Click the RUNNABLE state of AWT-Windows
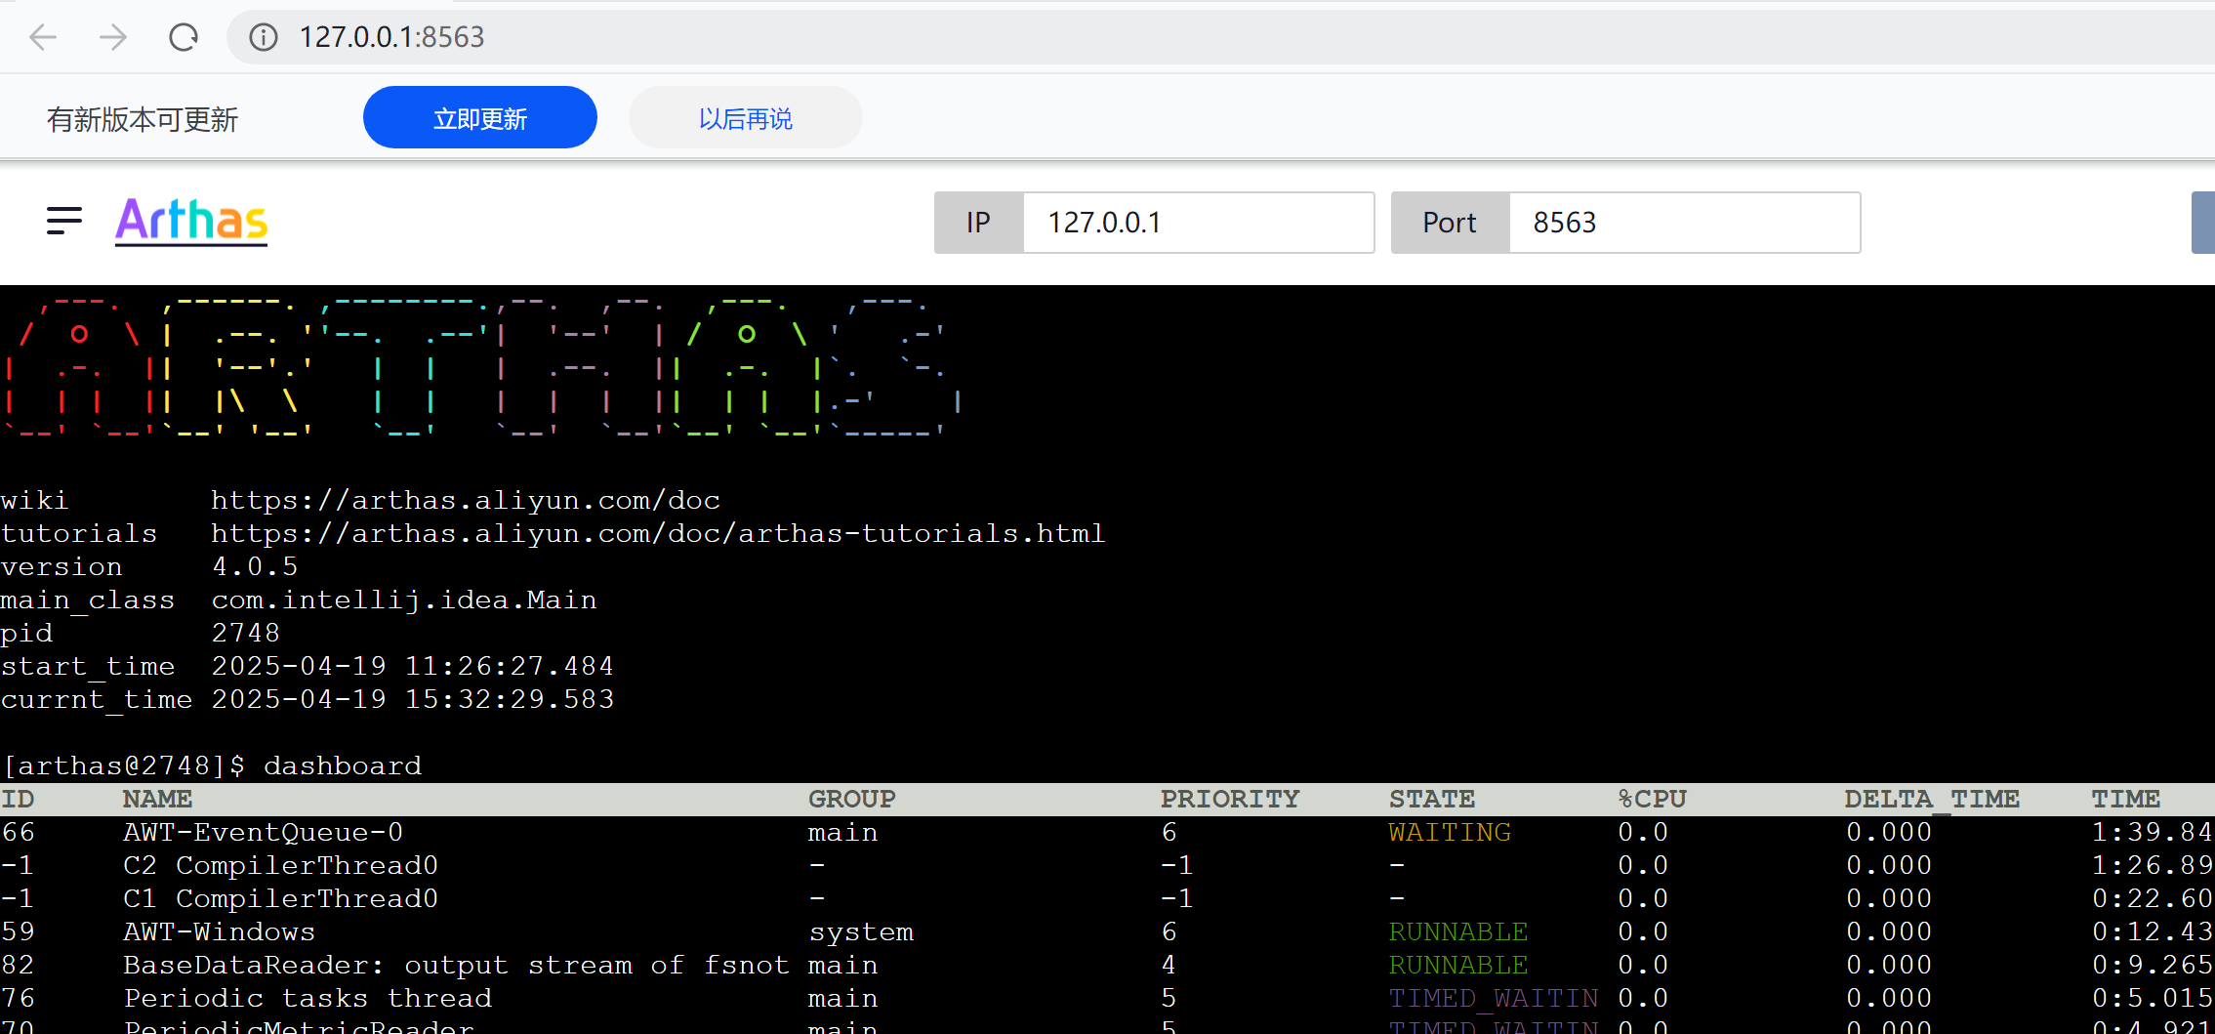Screen dimensions: 2215x1034 (1458, 931)
